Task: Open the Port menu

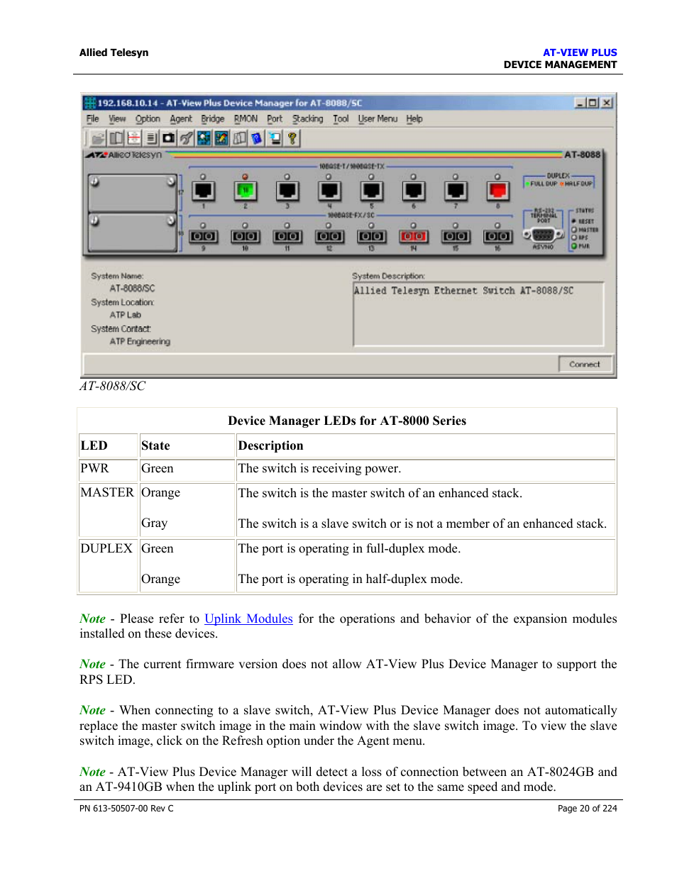Action: 275,119
